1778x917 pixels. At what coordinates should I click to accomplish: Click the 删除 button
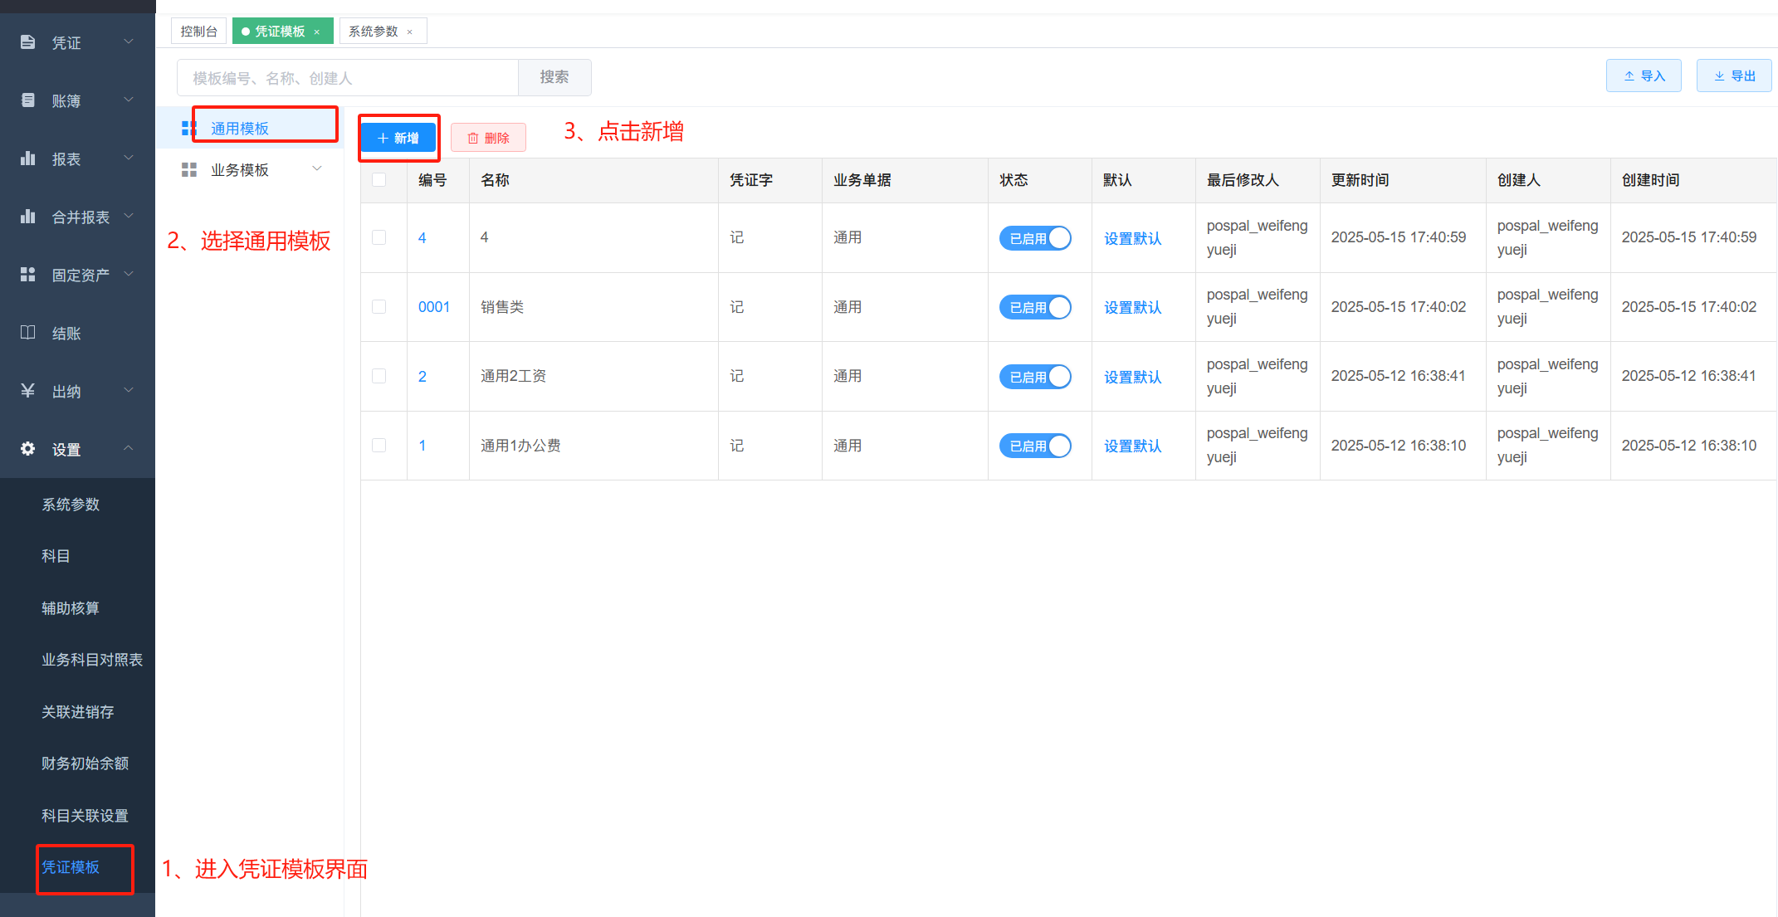click(488, 138)
